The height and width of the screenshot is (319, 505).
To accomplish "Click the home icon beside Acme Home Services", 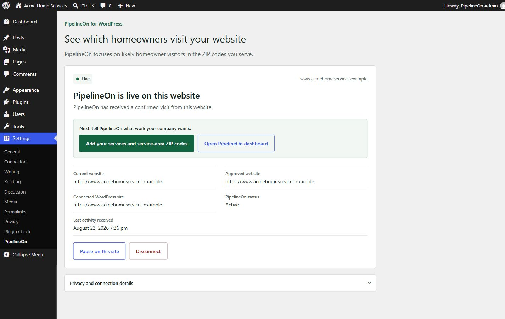I will click(x=18, y=6).
